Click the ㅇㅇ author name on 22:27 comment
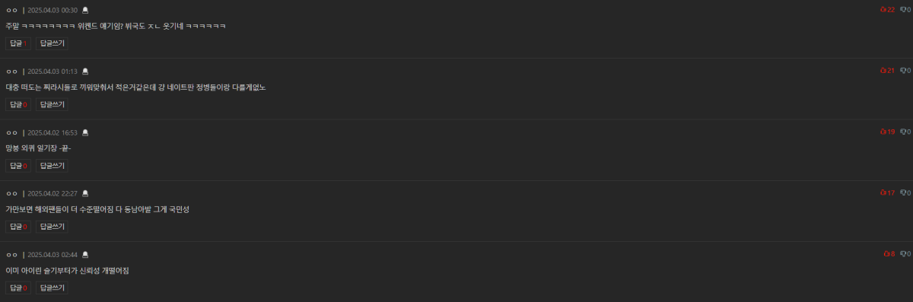The width and height of the screenshot is (913, 302). coord(11,193)
